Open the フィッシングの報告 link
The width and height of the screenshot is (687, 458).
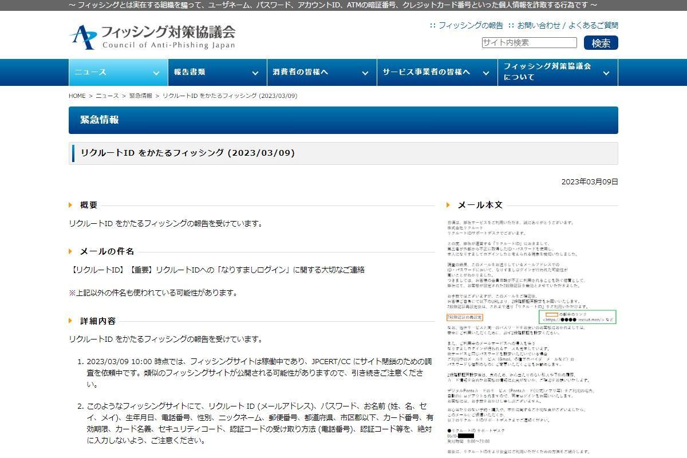pyautogui.click(x=471, y=25)
